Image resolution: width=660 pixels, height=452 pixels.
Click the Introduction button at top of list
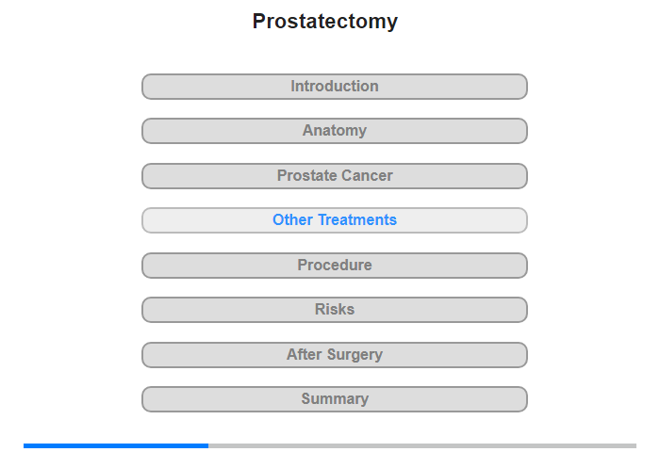coord(334,87)
